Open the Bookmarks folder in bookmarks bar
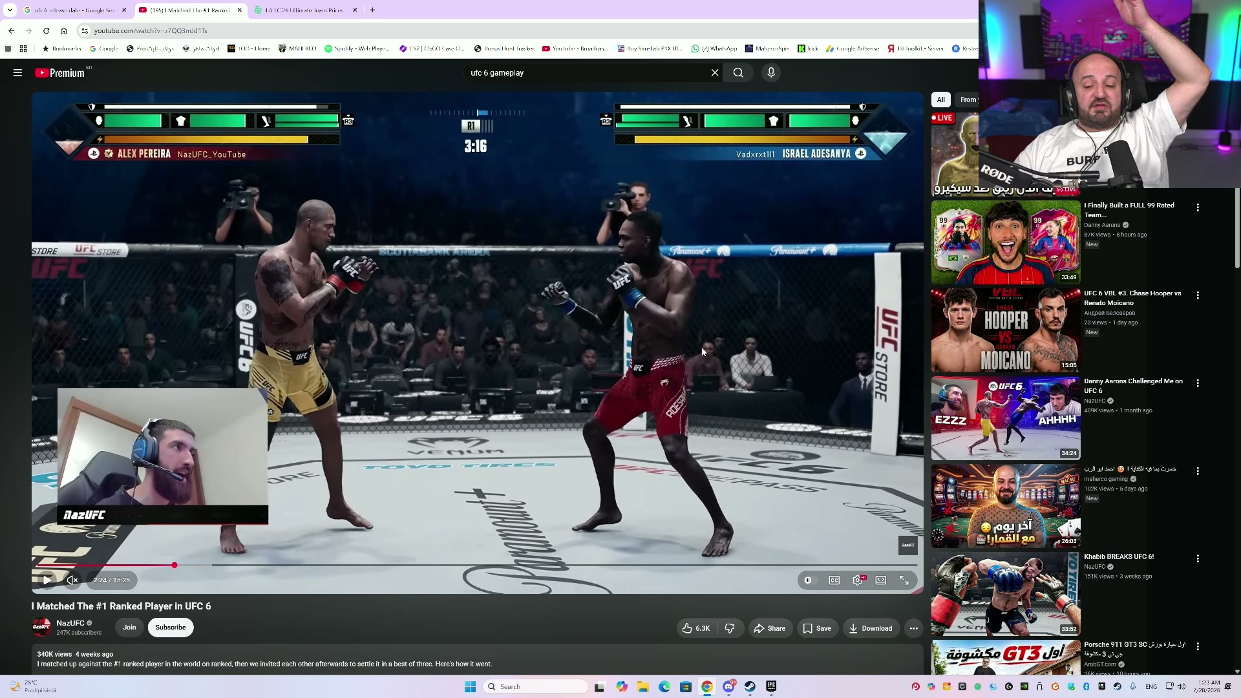1241x698 pixels. (x=62, y=48)
